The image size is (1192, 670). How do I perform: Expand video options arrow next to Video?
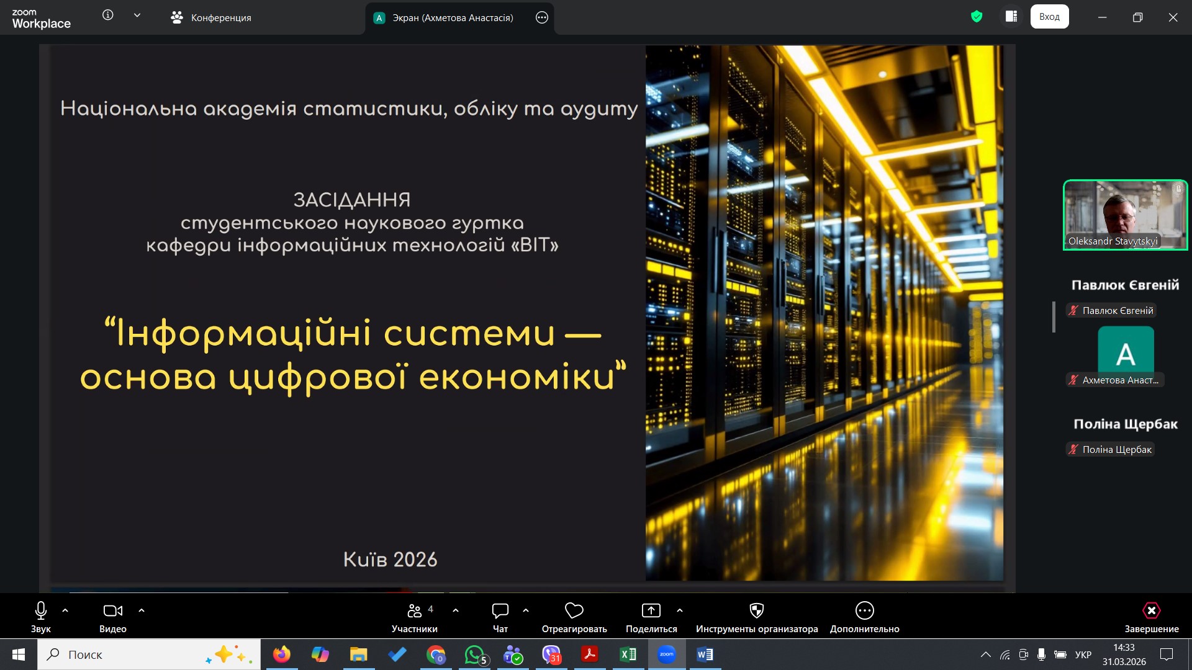tap(142, 610)
